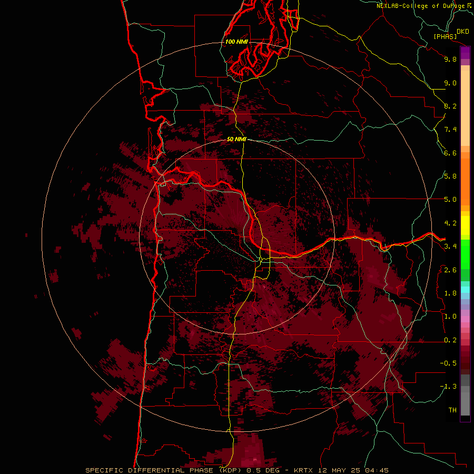Screen dimensions: 474x474
Task: Click the [PHAS] label above the color scale
Action: click(x=445, y=36)
